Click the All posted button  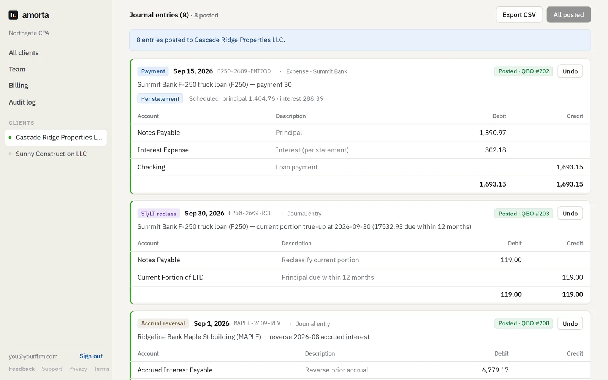coord(568,15)
